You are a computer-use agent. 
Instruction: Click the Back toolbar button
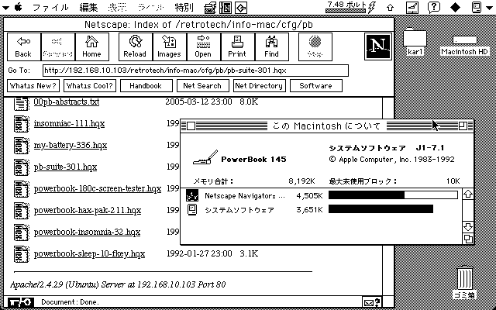point(24,46)
